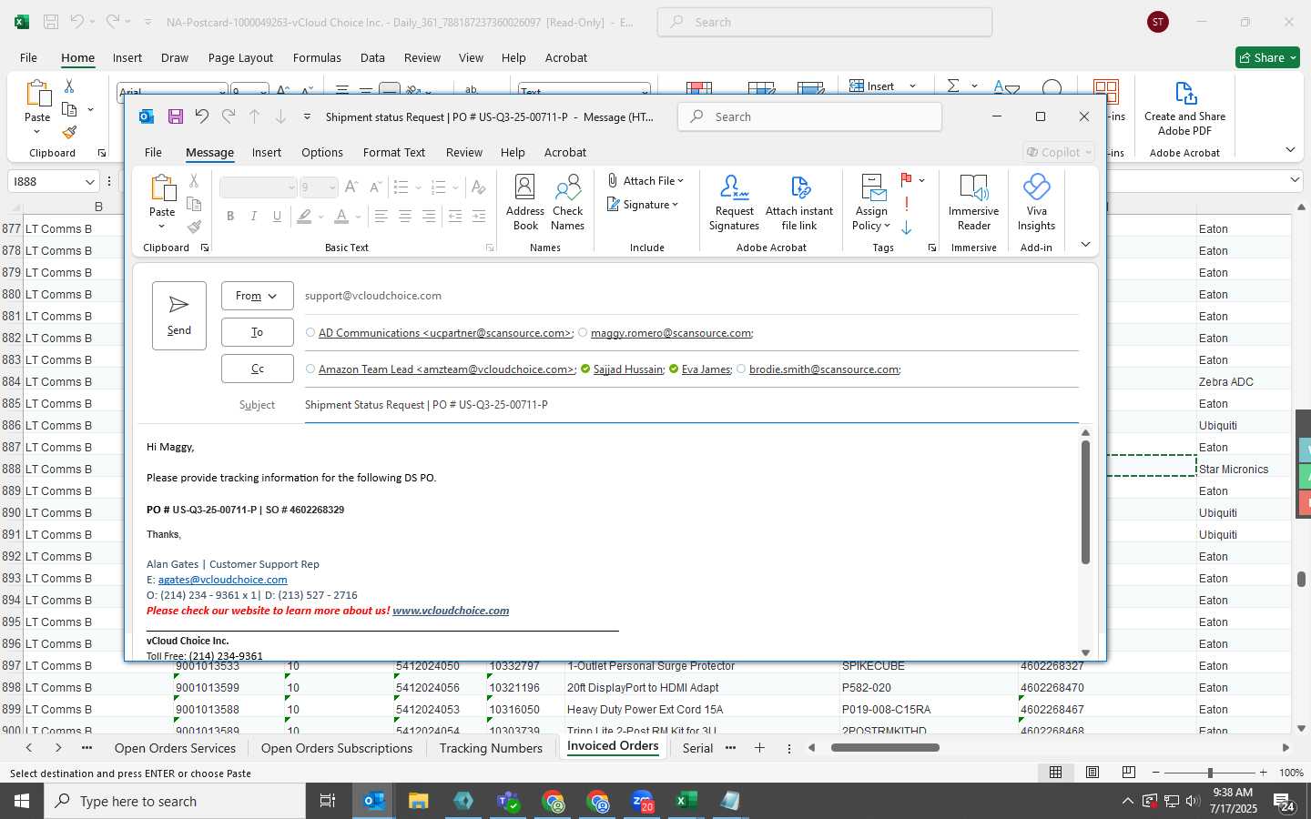
Task: Open Excel Name Box dropdown showing I888
Action: 90,181
